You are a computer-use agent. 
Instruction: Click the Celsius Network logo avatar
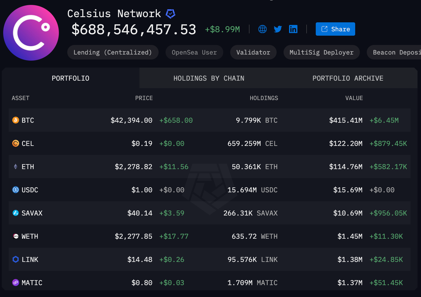pos(31,33)
